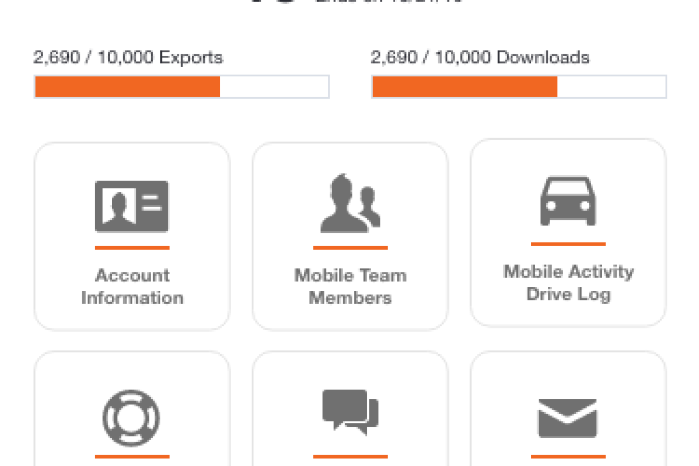Open the Account Information label
This screenshot has width=699, height=466.
[132, 286]
